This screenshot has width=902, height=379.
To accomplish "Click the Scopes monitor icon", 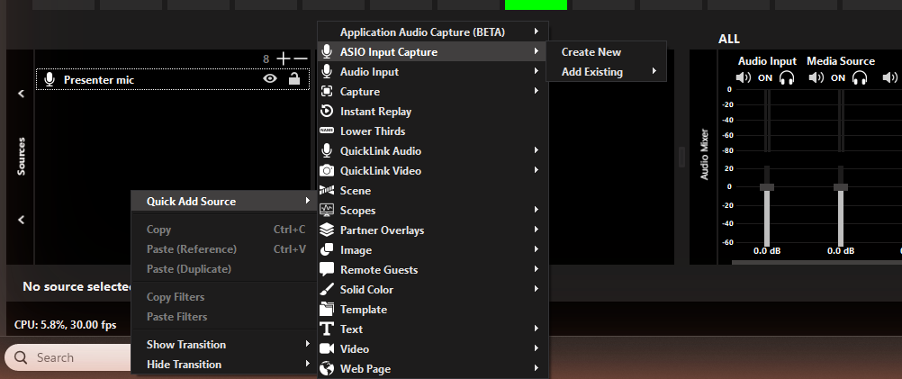I will click(327, 210).
